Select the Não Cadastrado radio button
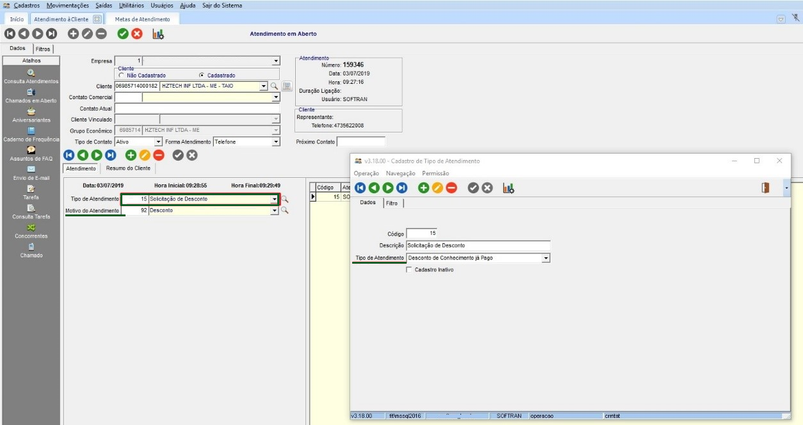The width and height of the screenshot is (803, 425). (122, 76)
